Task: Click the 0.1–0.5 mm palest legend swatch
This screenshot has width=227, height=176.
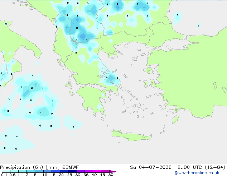Action: [6, 171]
